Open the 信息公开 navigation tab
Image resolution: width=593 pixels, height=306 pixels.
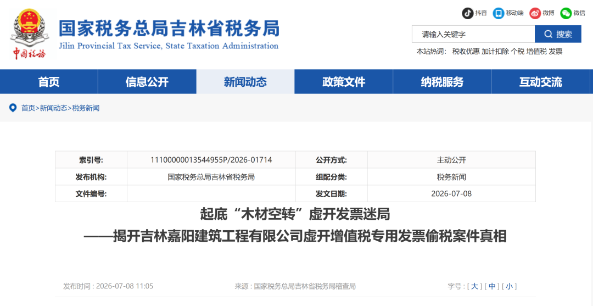tap(147, 82)
